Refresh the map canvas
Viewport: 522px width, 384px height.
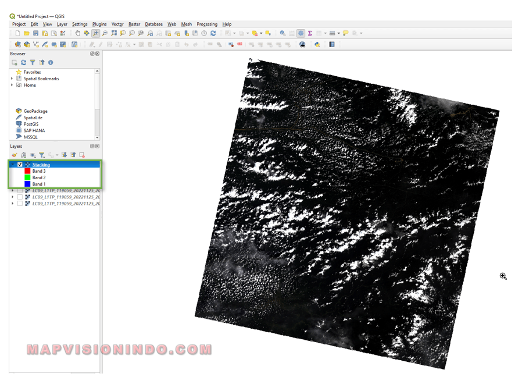tap(213, 33)
